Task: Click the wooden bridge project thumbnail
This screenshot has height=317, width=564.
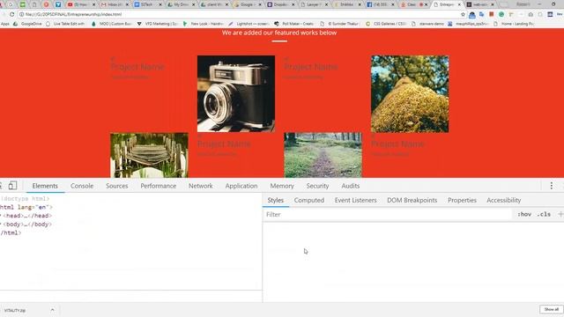Action: click(x=149, y=155)
